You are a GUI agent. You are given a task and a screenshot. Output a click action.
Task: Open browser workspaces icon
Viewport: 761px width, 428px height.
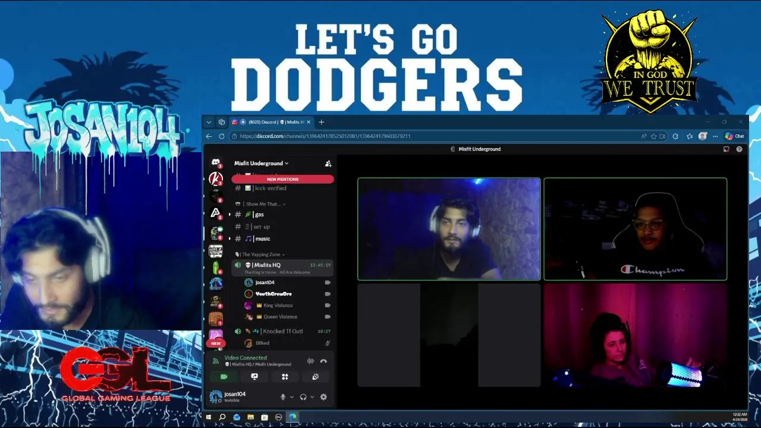point(222,122)
